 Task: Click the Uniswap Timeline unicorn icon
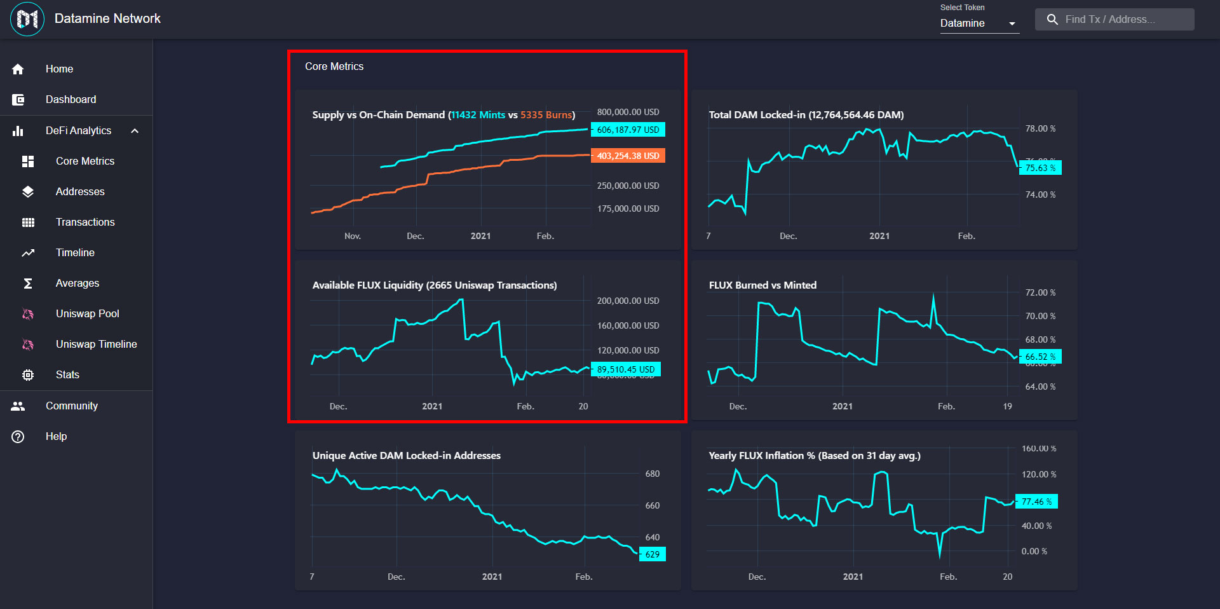point(28,344)
